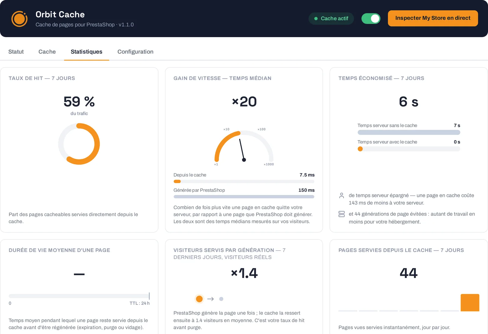The image size is (488, 334).
Task: Click Inspecter My Store en direct button
Action: tap(433, 18)
